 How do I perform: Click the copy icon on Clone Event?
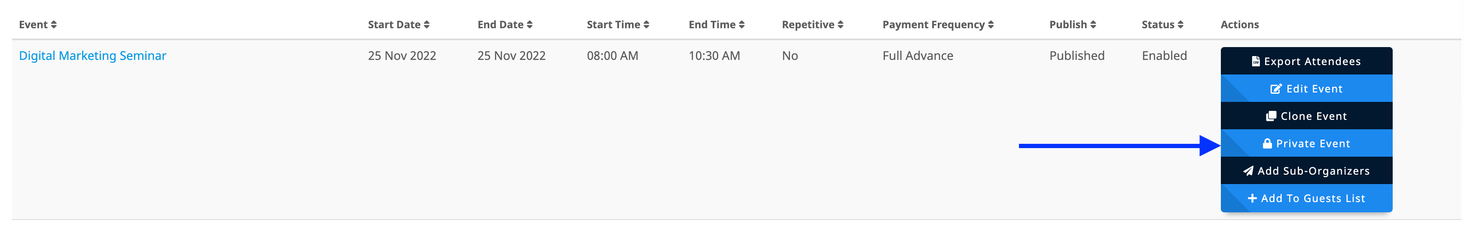coord(1272,116)
